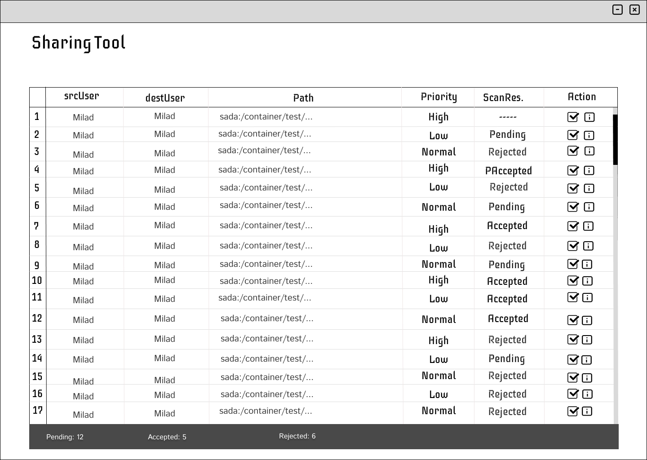Screen dimensions: 647x460
Task: Select row number 5 in the table
Action: tap(37, 188)
